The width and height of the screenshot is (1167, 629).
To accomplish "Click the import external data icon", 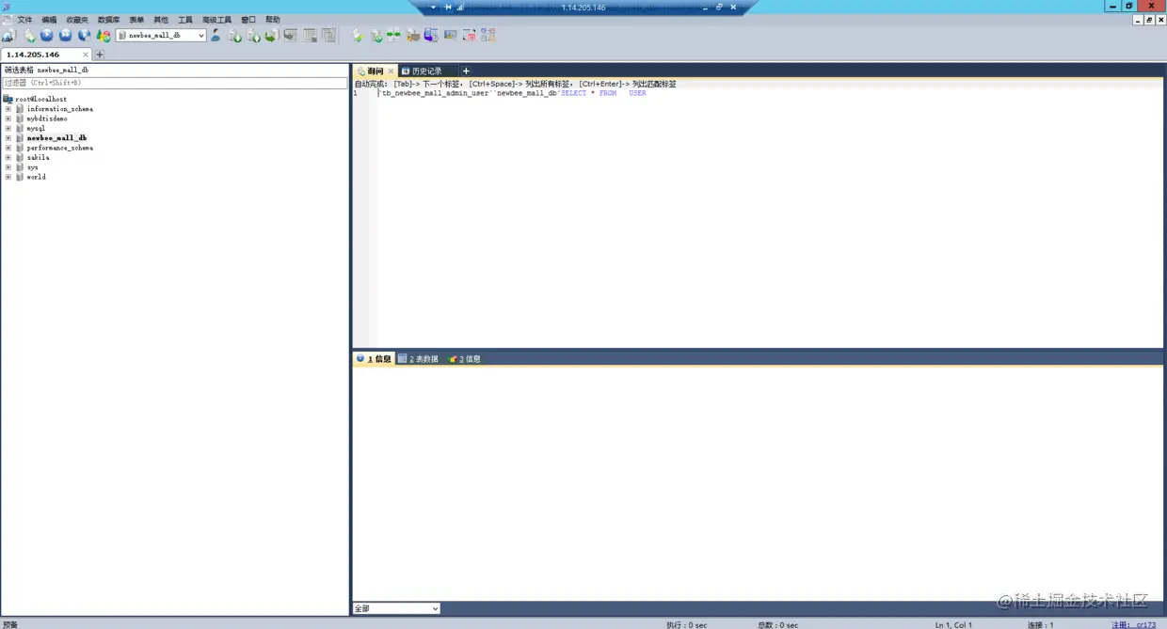I will pyautogui.click(x=235, y=36).
